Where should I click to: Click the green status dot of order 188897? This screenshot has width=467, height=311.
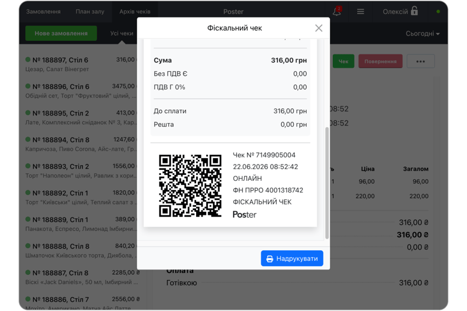click(x=28, y=60)
